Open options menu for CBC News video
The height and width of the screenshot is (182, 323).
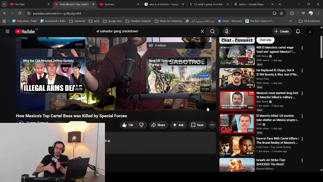[302, 48]
